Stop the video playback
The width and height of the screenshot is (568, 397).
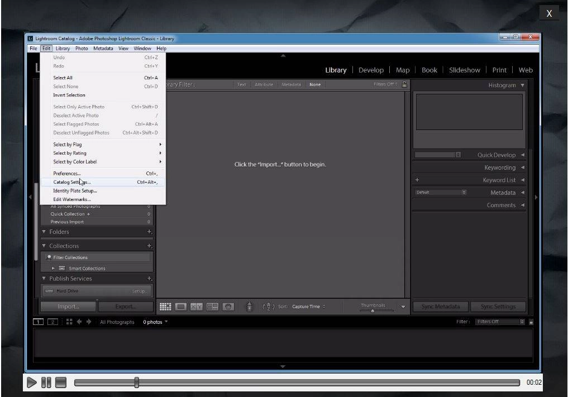61,382
